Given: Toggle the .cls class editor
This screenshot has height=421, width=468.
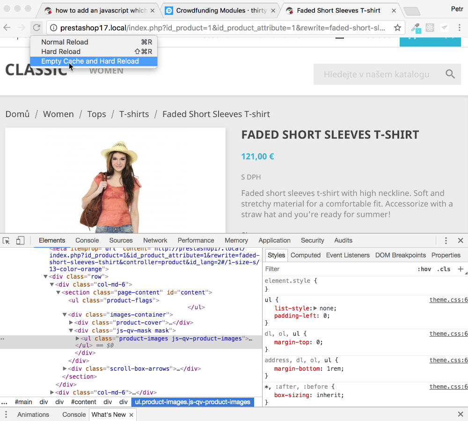Looking at the screenshot, I should point(444,269).
